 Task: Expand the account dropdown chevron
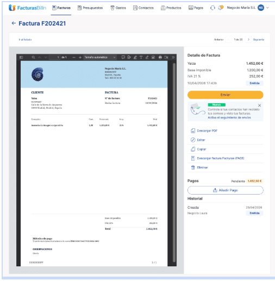[x=267, y=8]
